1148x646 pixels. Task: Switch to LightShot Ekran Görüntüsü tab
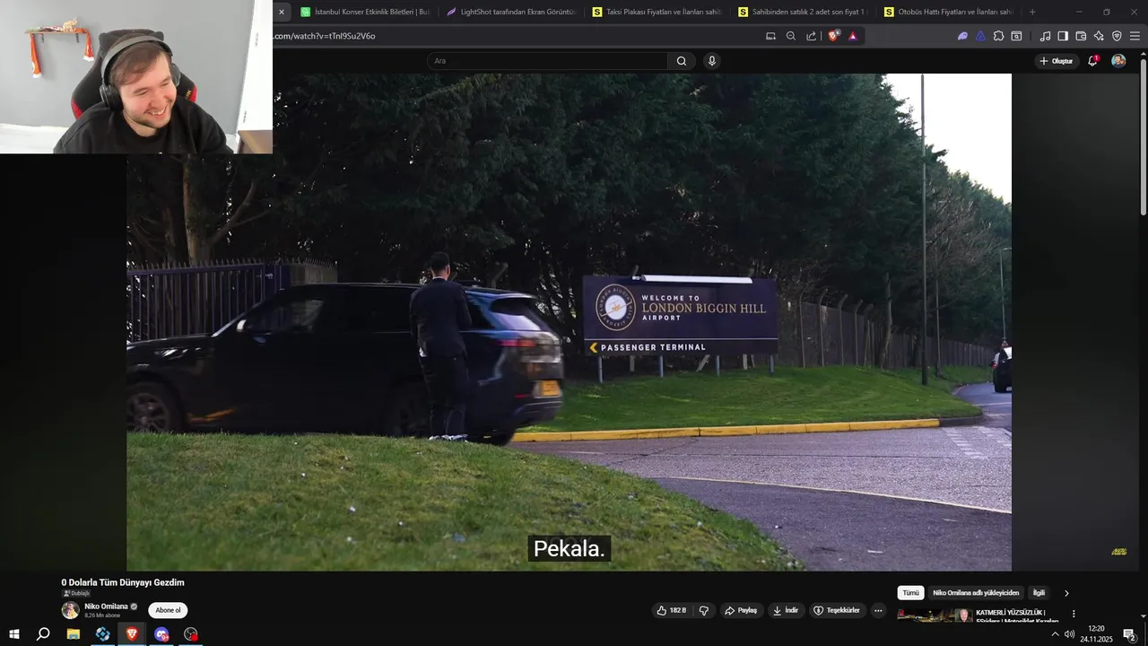point(510,12)
